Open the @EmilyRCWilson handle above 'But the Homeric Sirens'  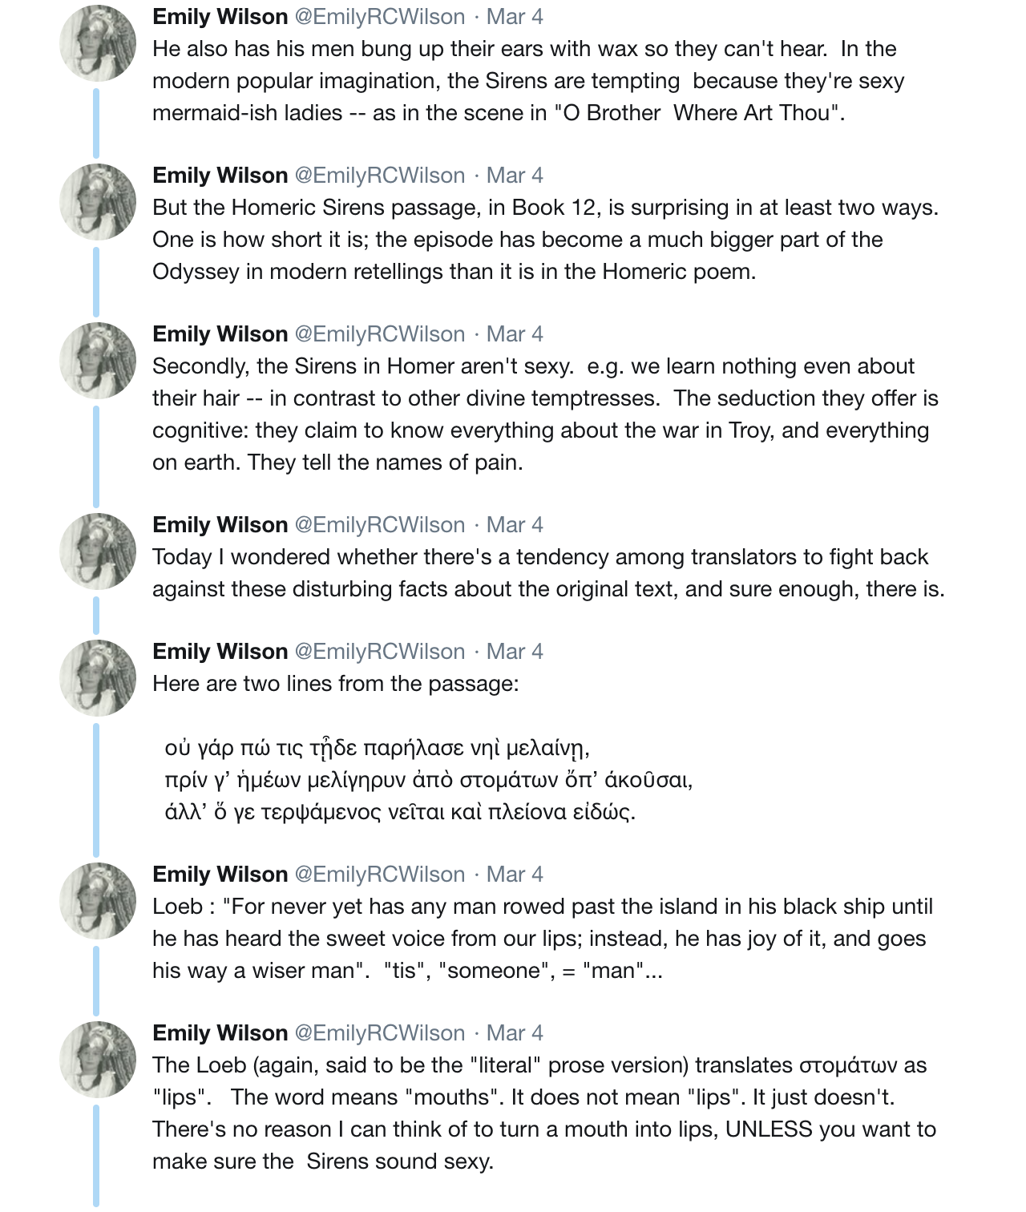pyautogui.click(x=379, y=176)
